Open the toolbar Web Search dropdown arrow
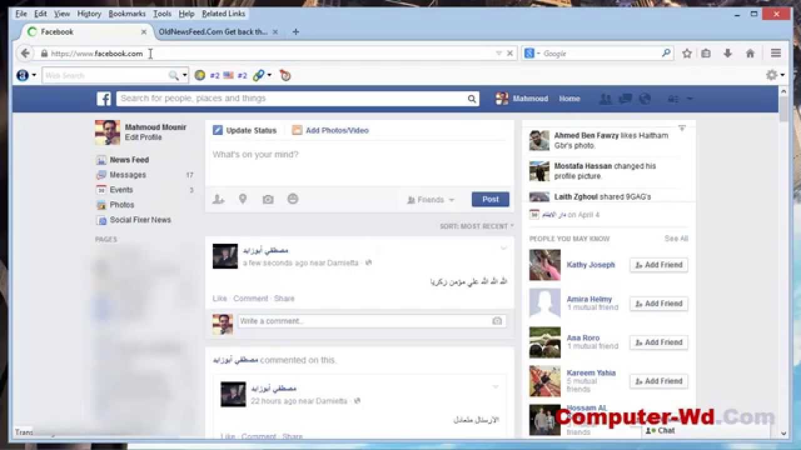Screen dimensions: 801x450 point(185,76)
